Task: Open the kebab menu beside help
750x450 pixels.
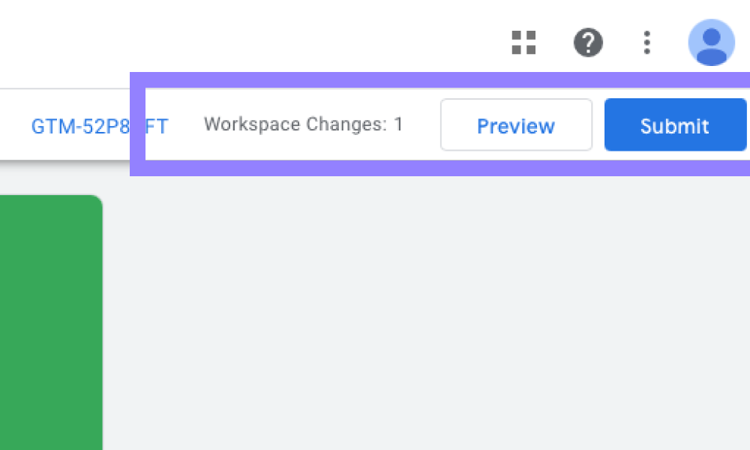Action: pyautogui.click(x=646, y=43)
